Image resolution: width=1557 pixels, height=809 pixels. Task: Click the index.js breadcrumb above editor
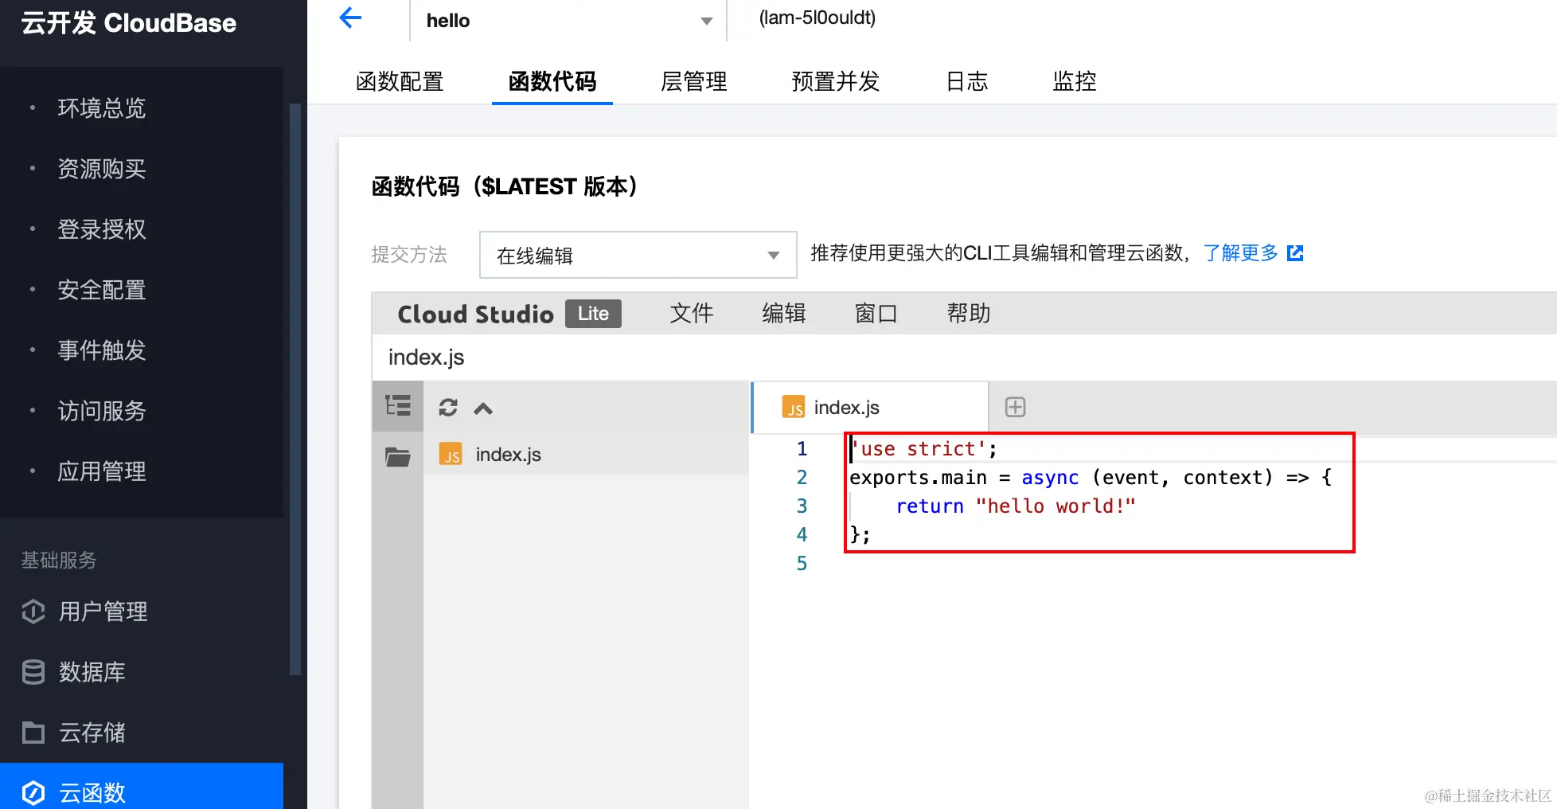(426, 358)
